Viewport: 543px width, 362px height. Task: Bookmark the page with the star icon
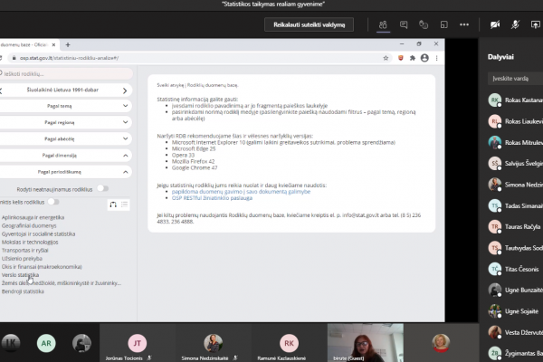[x=386, y=58]
